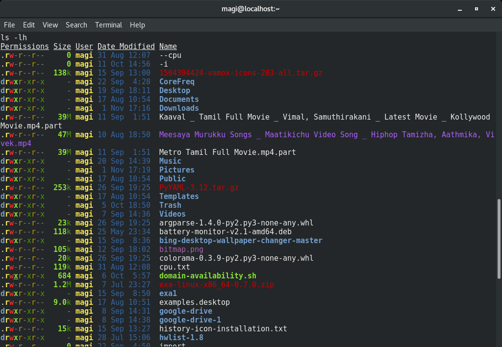The image size is (502, 347).
Task: Click the date 25 May 23:34
Action: pyautogui.click(x=124, y=232)
